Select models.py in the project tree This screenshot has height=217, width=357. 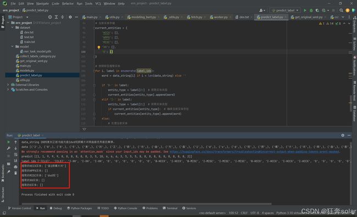point(25,71)
